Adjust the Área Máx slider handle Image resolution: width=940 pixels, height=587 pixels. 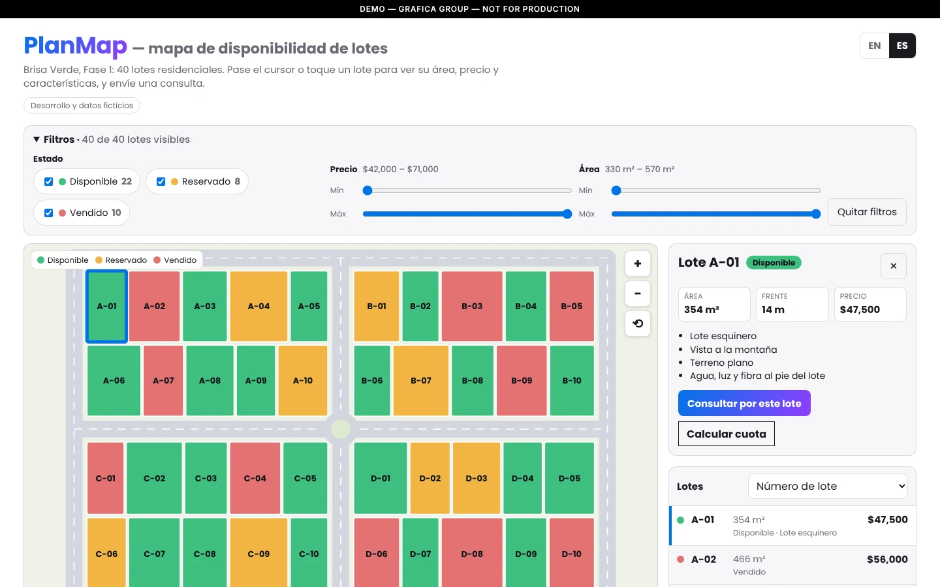[x=816, y=214]
